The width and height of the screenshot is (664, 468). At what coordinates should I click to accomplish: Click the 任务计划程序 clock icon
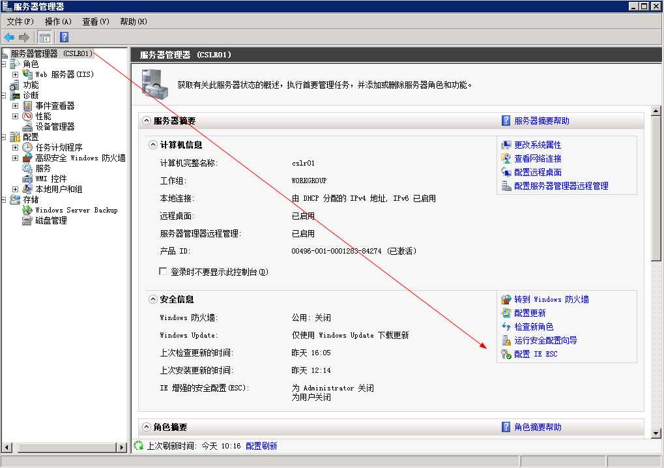click(x=27, y=147)
